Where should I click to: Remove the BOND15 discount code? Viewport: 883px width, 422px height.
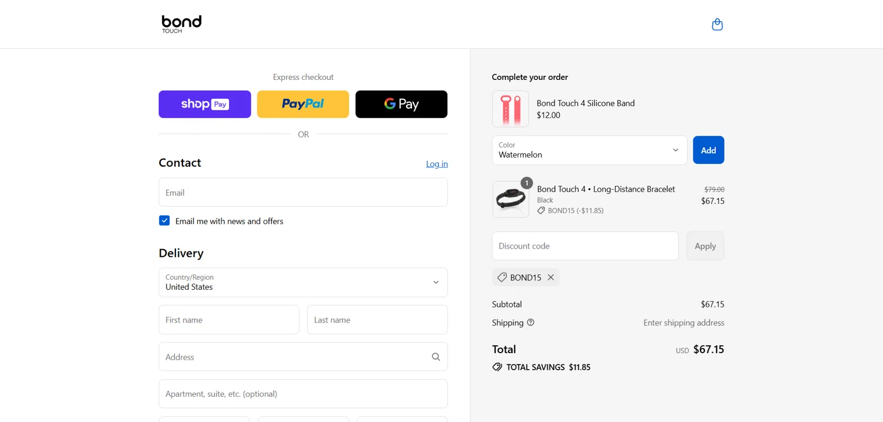(551, 277)
